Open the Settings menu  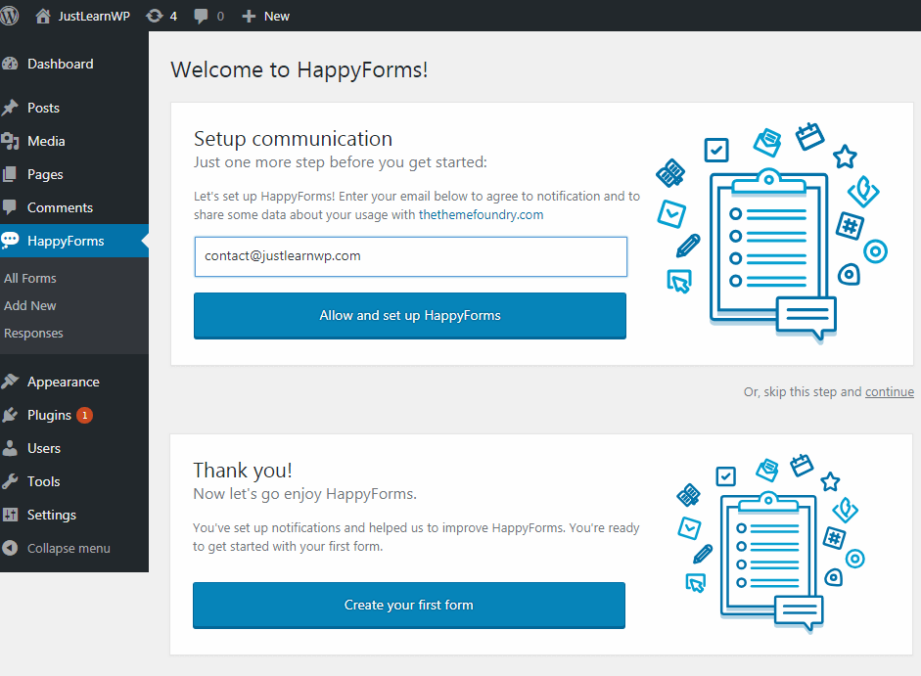coord(74,516)
